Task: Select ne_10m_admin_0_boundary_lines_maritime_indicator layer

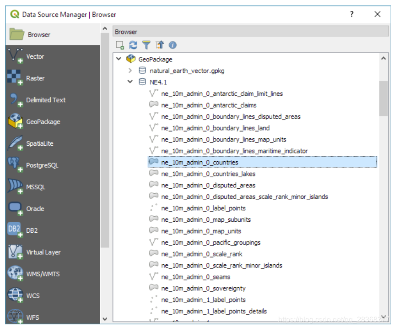Action: [234, 151]
